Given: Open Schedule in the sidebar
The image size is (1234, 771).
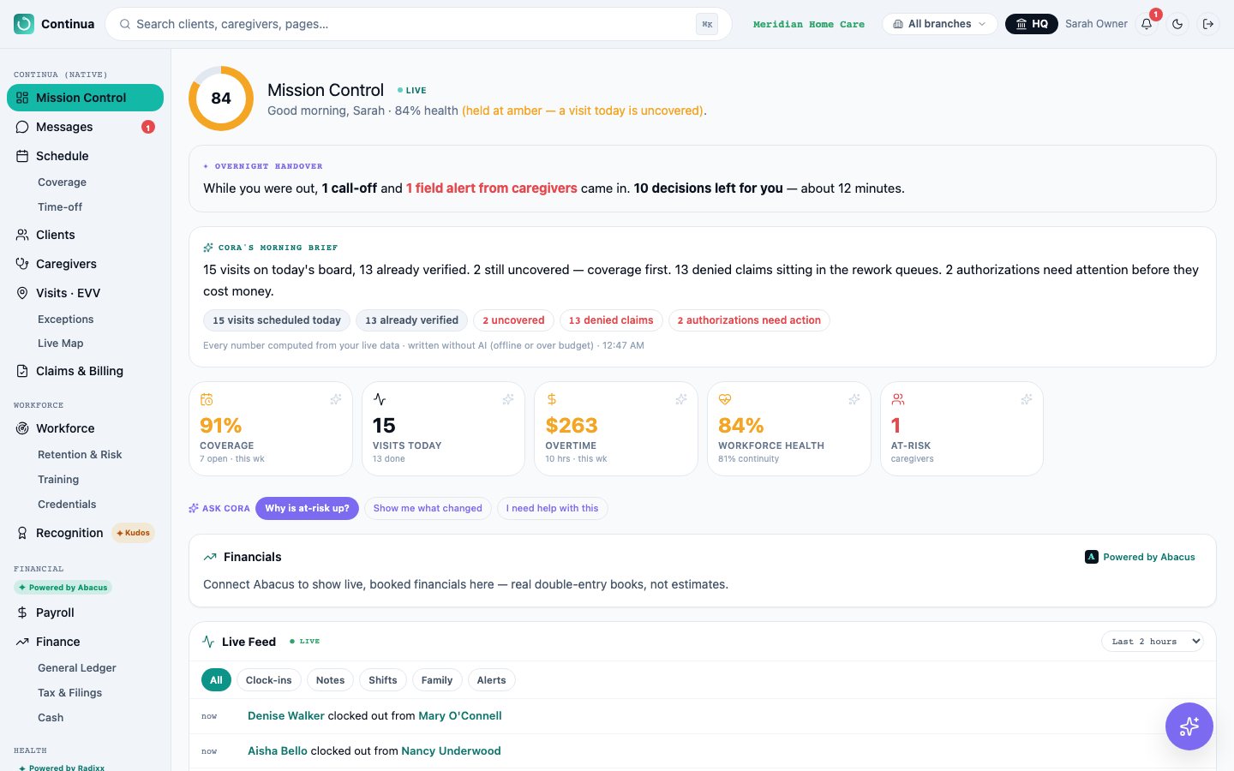Looking at the screenshot, I should 85,156.
